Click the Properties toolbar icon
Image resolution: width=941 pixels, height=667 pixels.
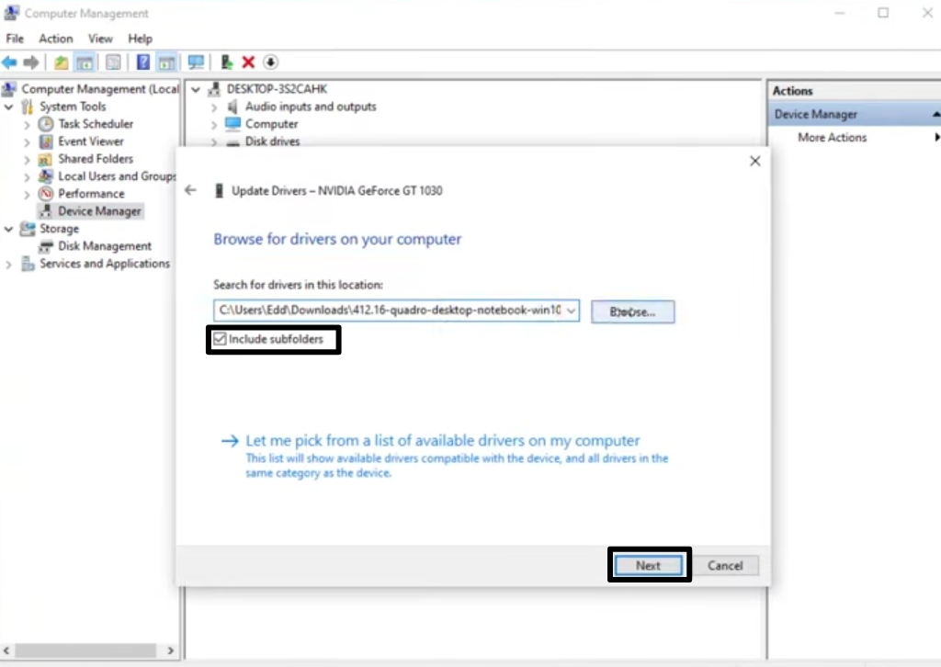point(113,62)
